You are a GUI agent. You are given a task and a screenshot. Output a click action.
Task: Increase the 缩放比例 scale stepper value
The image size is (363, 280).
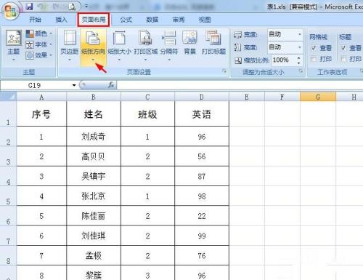(x=299, y=57)
